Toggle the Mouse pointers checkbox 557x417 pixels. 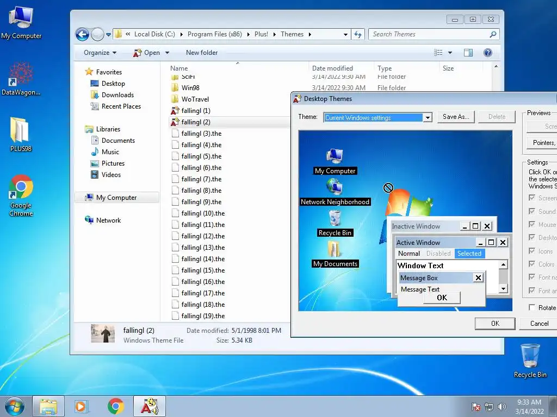pos(532,224)
